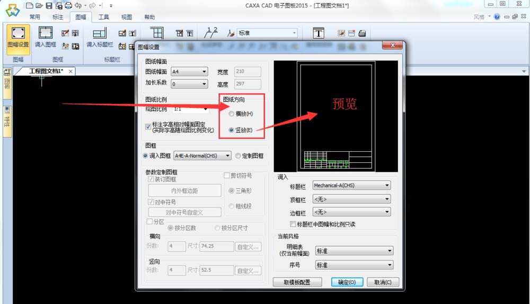Switch to the 帮助 ribbon tab
Image resolution: width=530 pixels, height=304 pixels.
pyautogui.click(x=149, y=17)
